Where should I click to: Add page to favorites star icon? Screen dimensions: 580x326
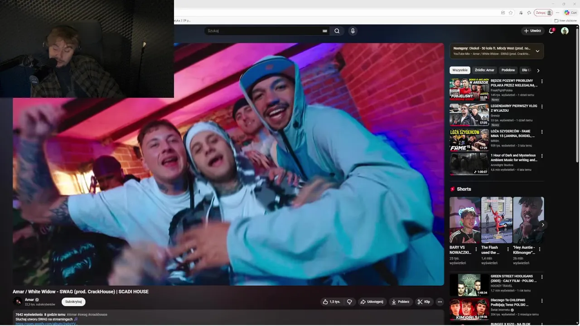click(x=511, y=13)
